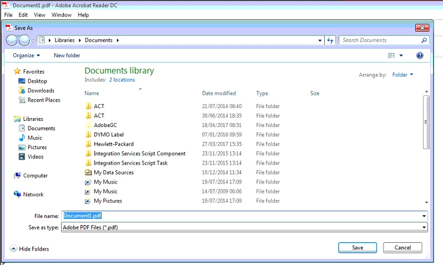The width and height of the screenshot is (443, 265).
Task: Open the Save as type combo box
Action: 244,227
